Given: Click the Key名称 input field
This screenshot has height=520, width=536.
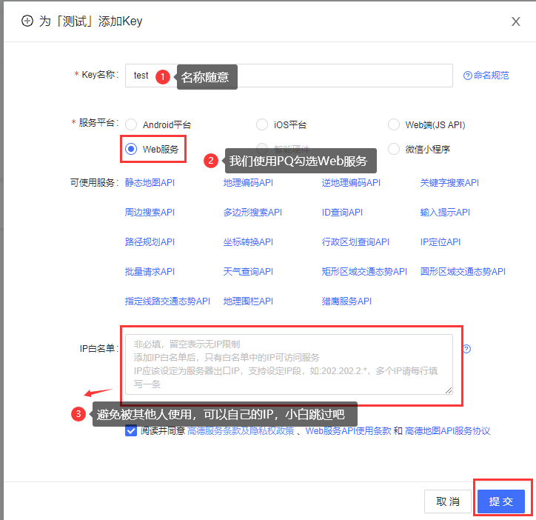Looking at the screenshot, I should pos(289,76).
